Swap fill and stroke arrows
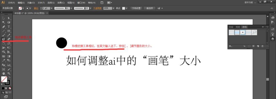This screenshot has width=276, height=99. [x=9, y=77]
